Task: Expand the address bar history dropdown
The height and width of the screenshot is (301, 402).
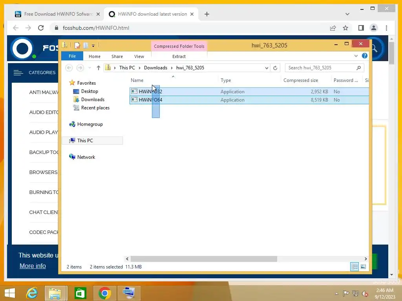Action: tap(267, 68)
